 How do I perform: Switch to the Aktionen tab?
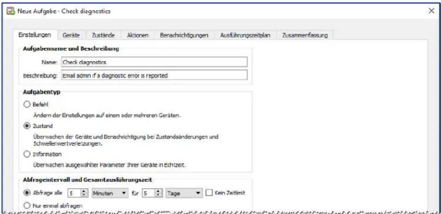pyautogui.click(x=138, y=36)
